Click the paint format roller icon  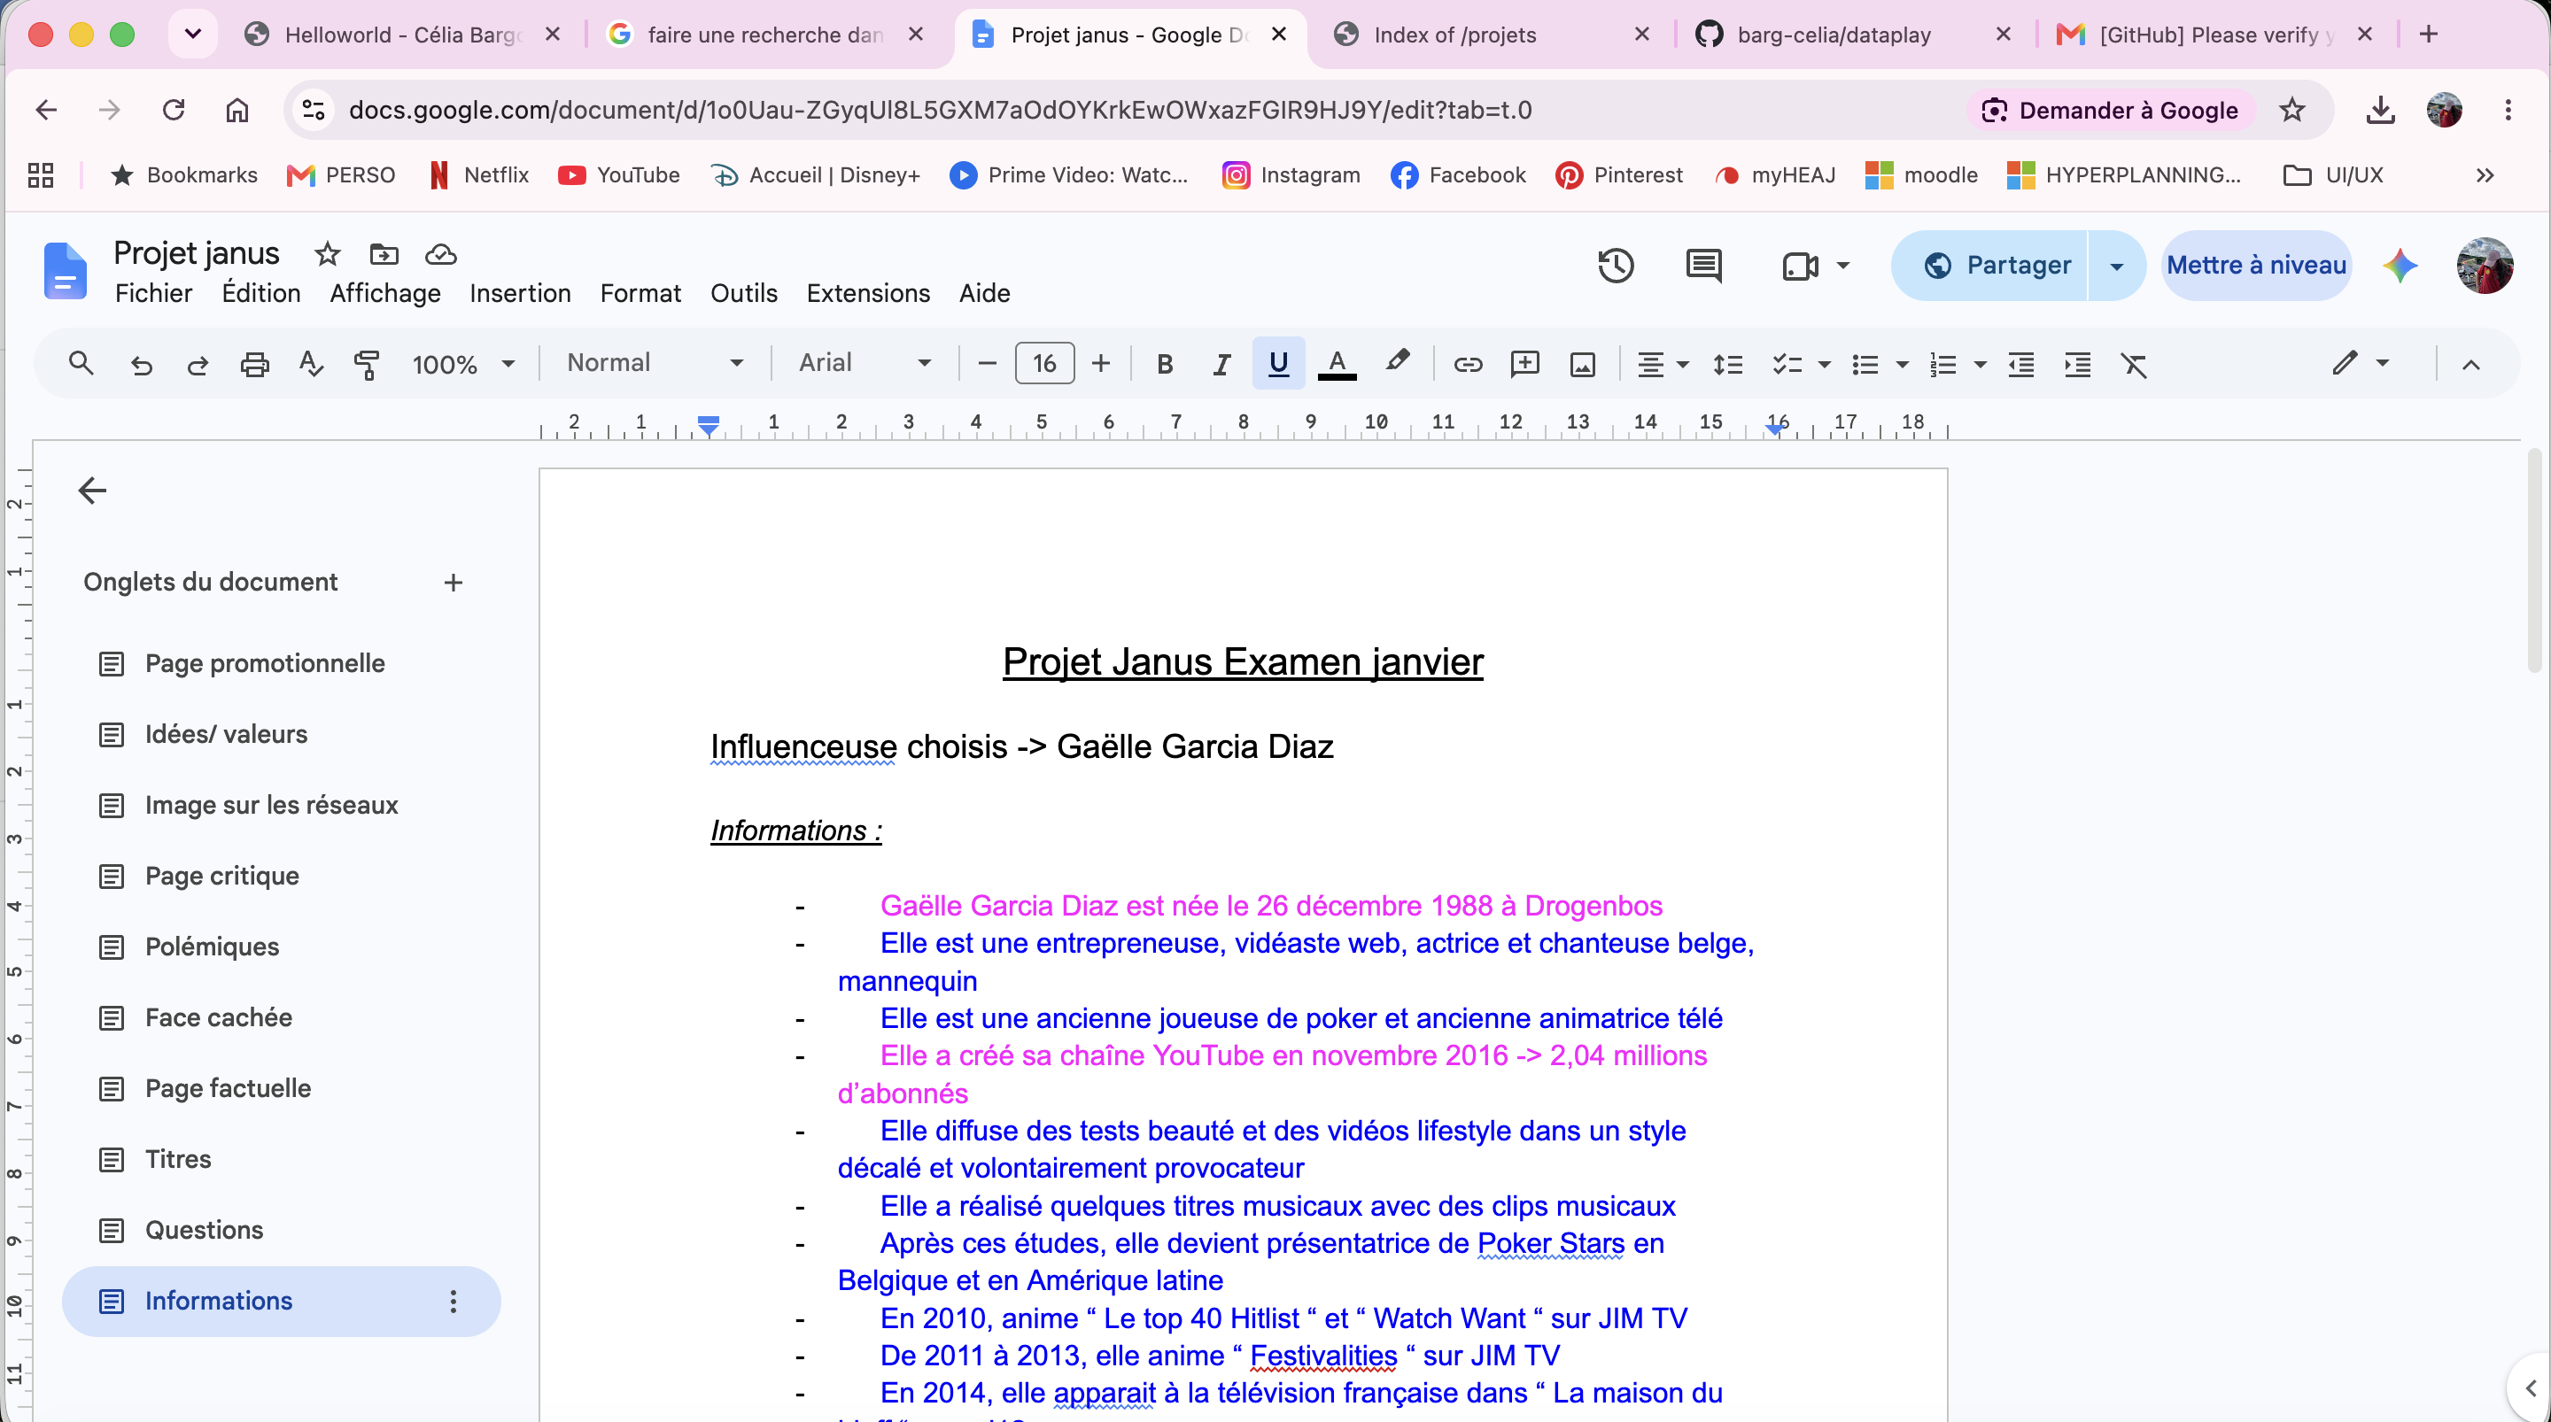click(x=367, y=365)
